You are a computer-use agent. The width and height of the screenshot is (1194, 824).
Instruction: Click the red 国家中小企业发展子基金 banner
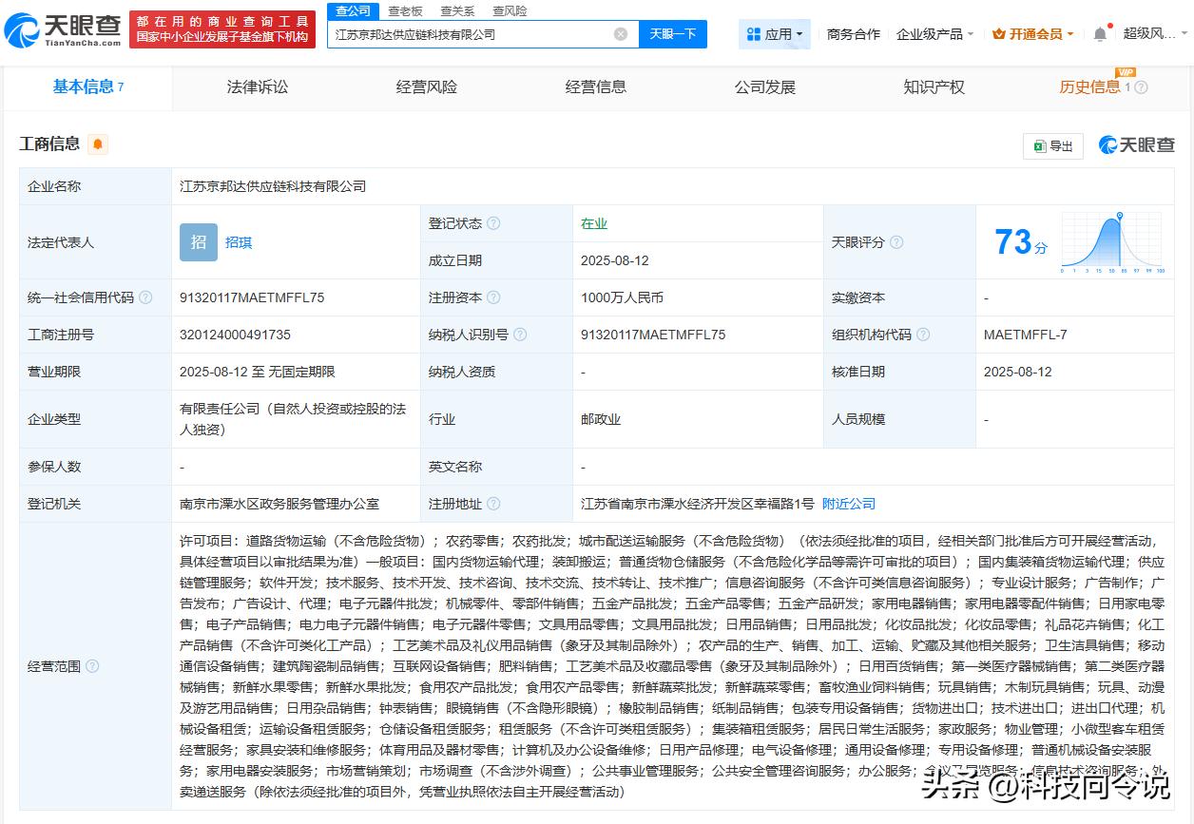pos(222,29)
